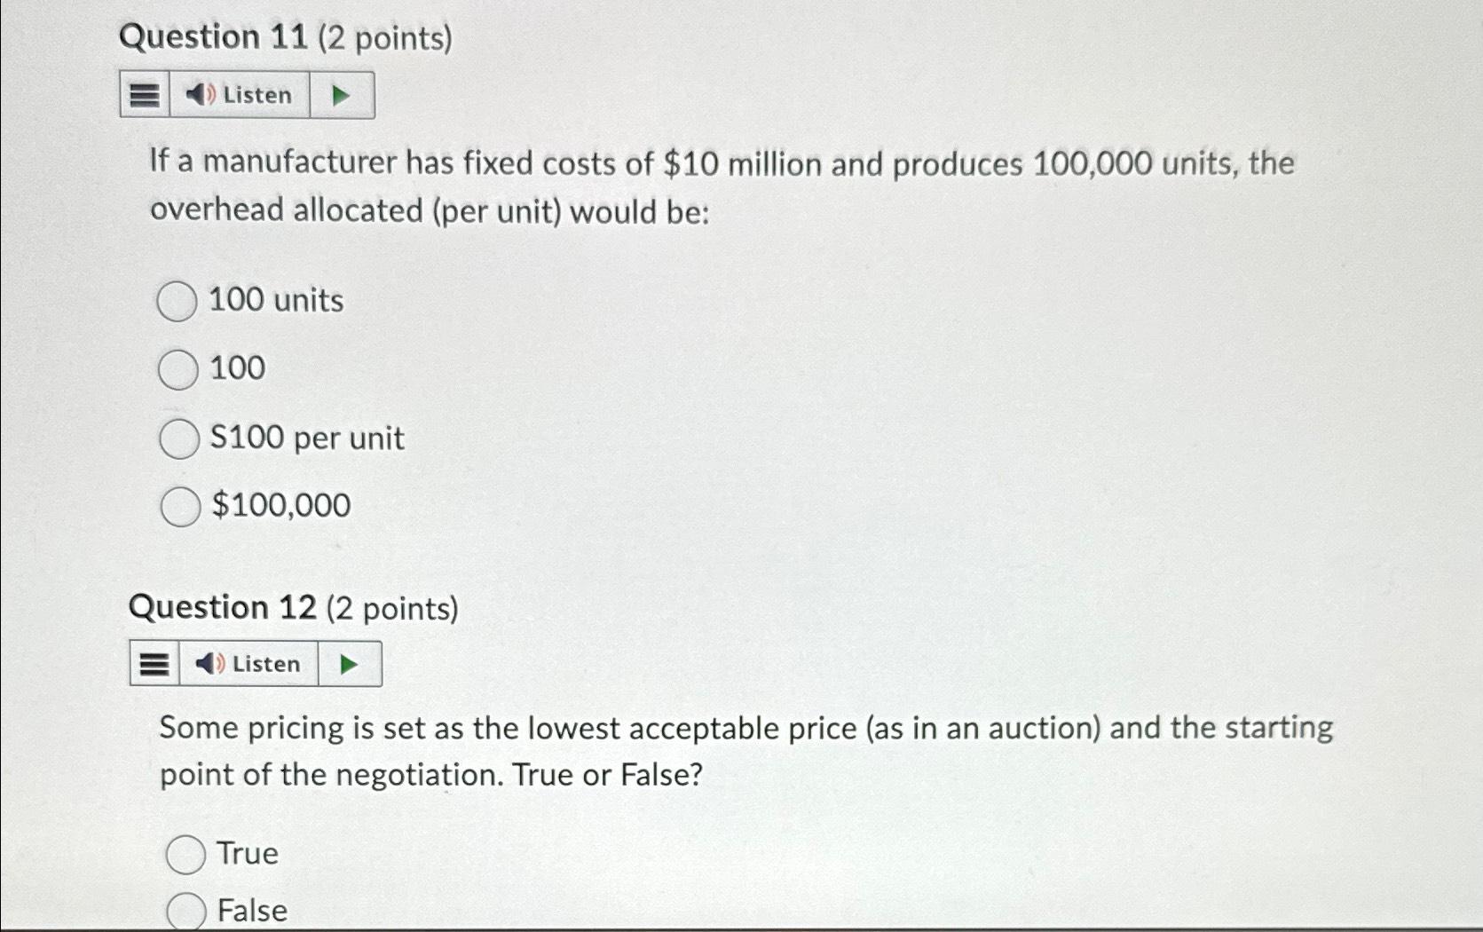The height and width of the screenshot is (932, 1483).
Task: Select the '$100,000' answer option
Action: point(180,505)
